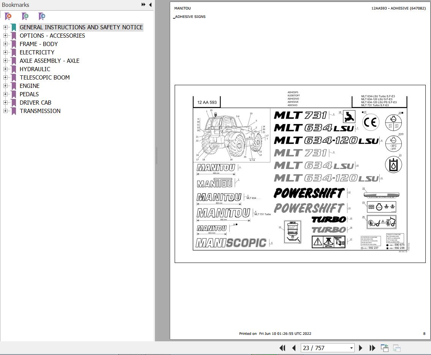Open the page number dropdown arrow

click(x=351, y=348)
